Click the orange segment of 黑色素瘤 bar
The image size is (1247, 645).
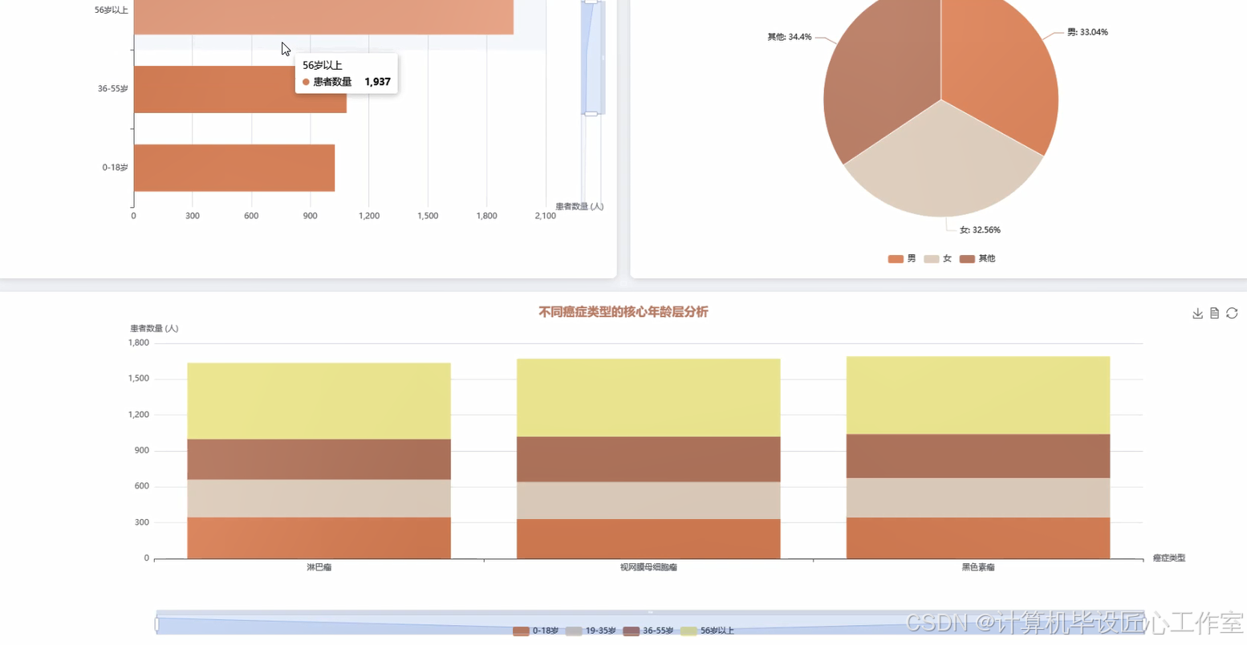click(978, 538)
